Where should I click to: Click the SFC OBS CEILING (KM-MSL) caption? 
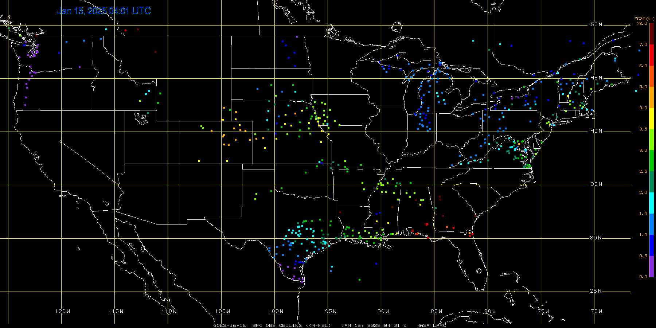(292, 325)
